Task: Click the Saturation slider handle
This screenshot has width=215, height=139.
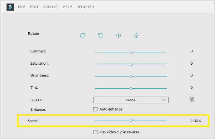Action: pos(131,64)
